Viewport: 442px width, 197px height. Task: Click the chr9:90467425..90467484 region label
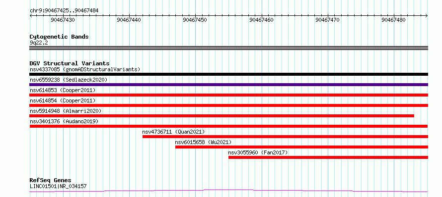64,11
